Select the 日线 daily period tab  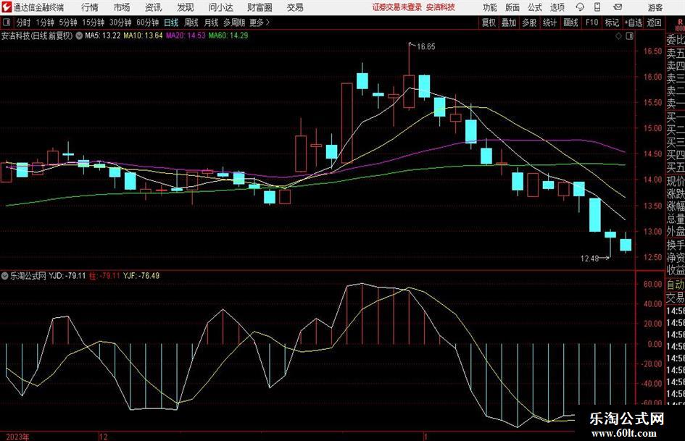tap(171, 22)
